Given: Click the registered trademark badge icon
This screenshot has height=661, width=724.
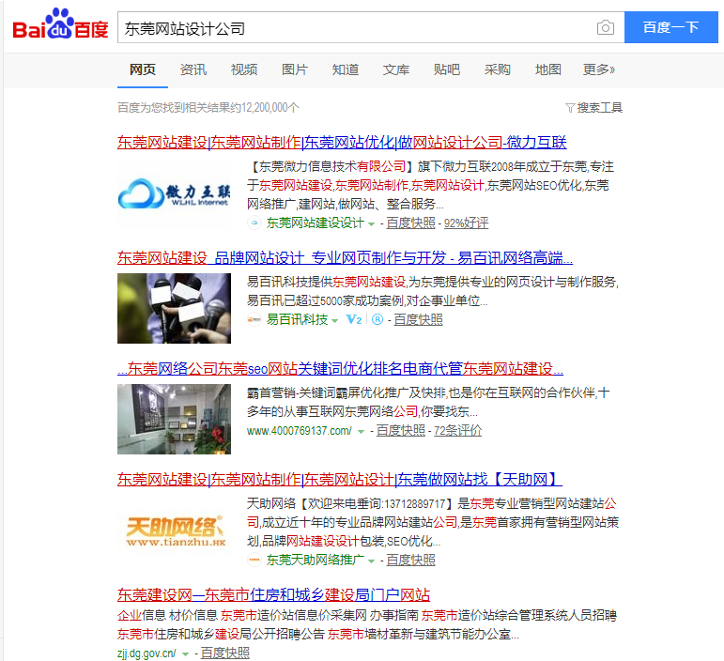Looking at the screenshot, I should (377, 319).
